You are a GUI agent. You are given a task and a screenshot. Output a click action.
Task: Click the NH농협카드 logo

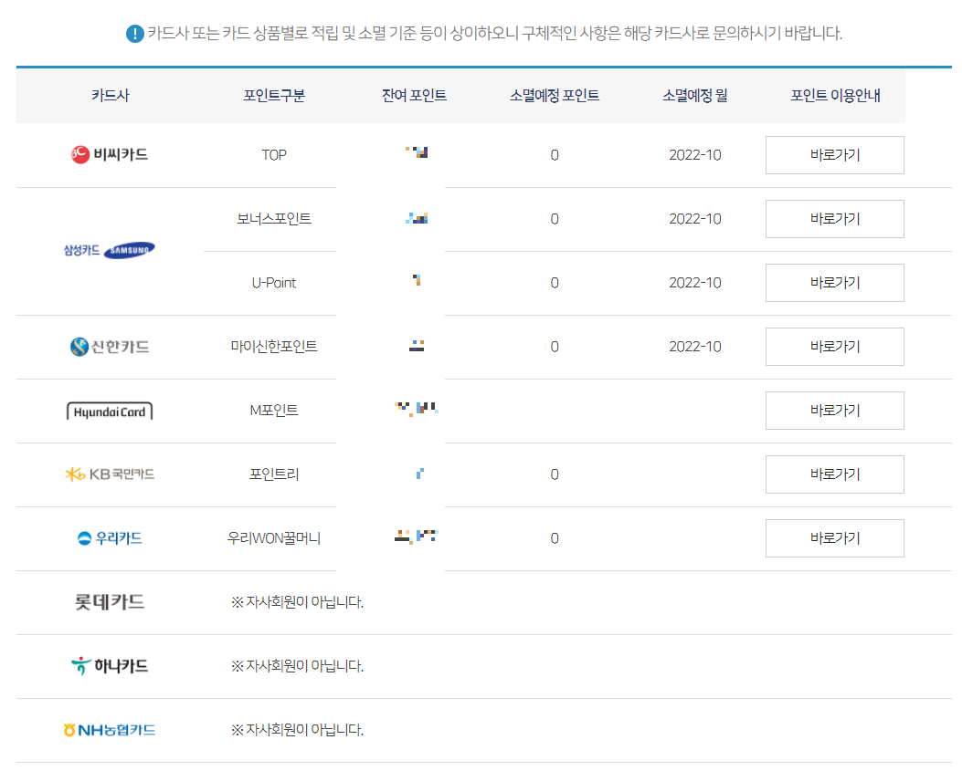(x=110, y=730)
